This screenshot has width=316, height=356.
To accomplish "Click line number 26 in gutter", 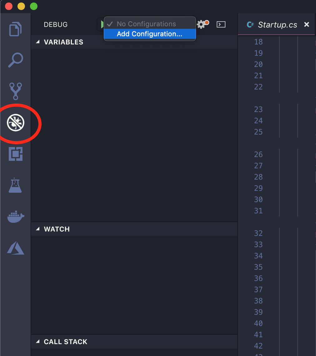I will (x=258, y=155).
